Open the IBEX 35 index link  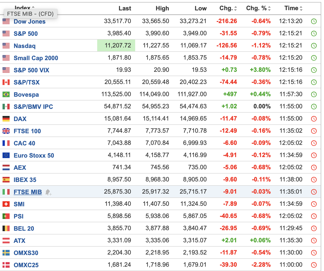[x=25, y=180]
